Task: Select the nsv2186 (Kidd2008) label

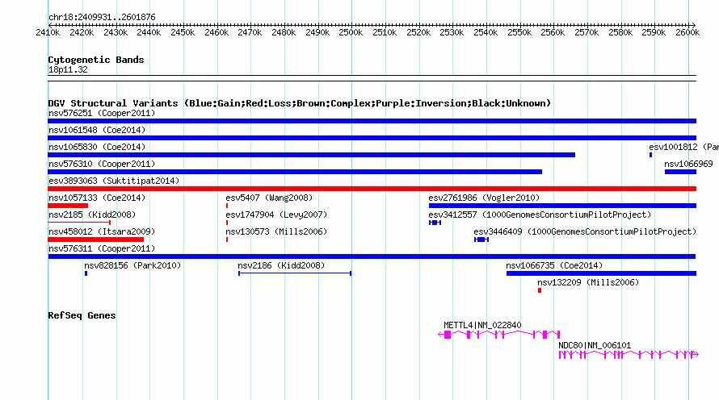Action: point(281,265)
